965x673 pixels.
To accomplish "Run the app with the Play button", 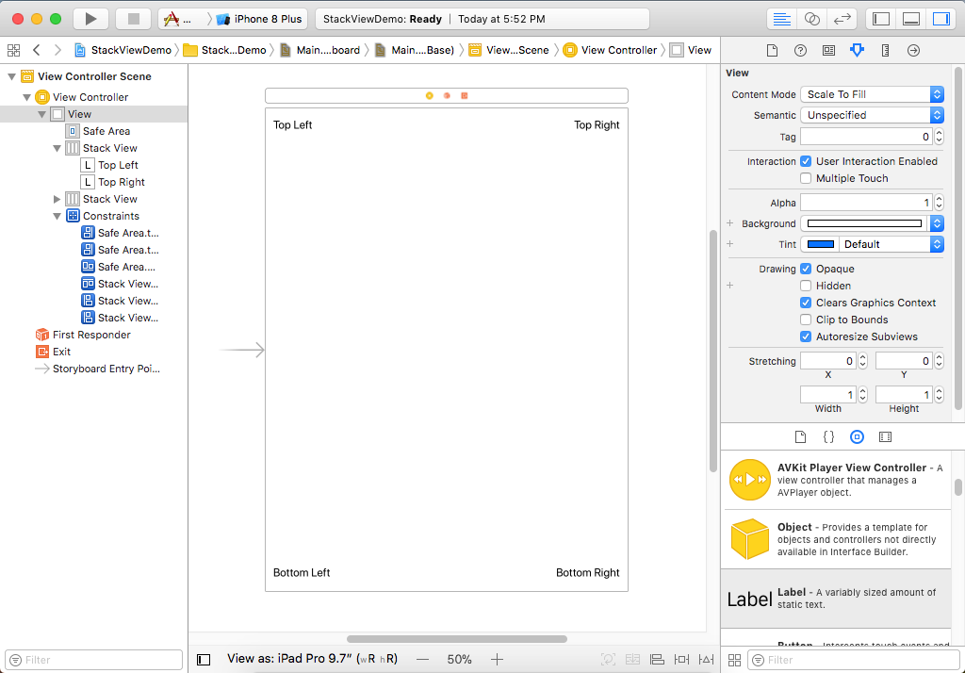I will [91, 19].
